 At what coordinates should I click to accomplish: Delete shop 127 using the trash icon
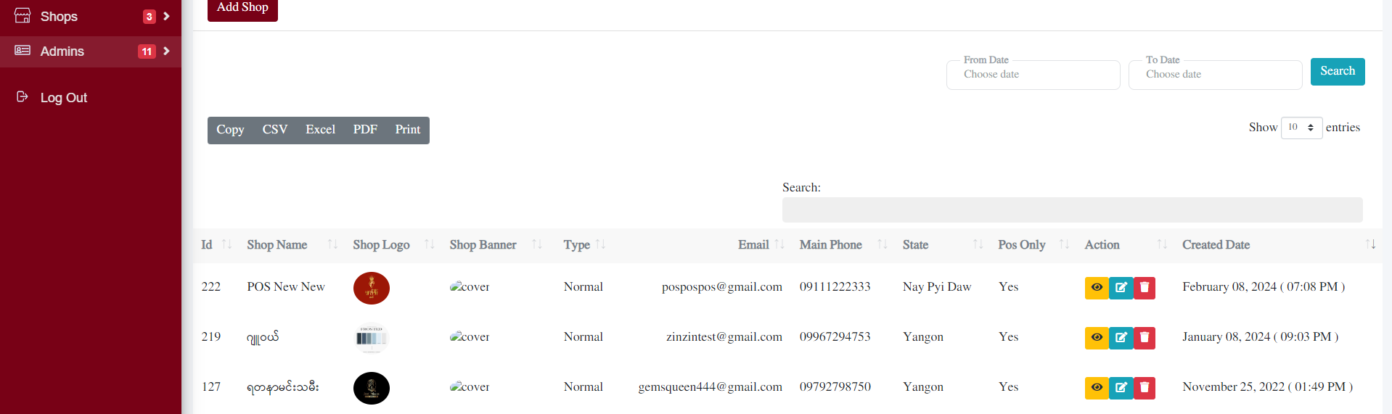click(1145, 388)
